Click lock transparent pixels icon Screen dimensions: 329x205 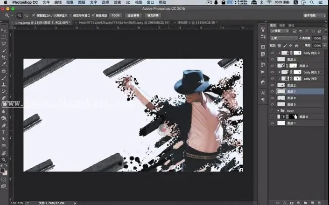tap(279, 46)
